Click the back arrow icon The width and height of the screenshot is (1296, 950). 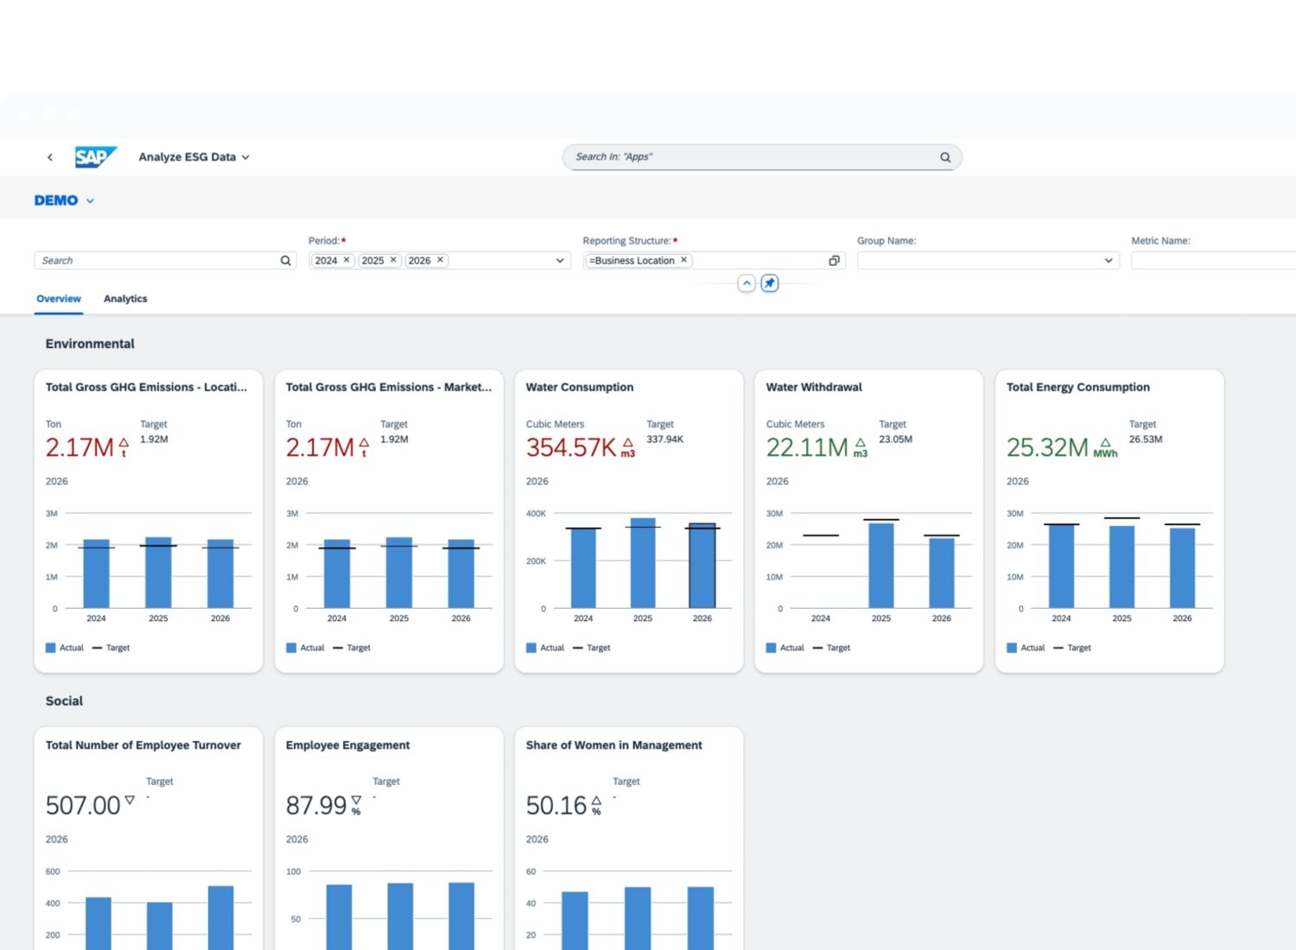click(50, 157)
